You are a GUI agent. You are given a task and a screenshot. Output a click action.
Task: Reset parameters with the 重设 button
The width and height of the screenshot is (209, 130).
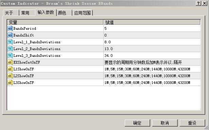[x=192, y=123]
